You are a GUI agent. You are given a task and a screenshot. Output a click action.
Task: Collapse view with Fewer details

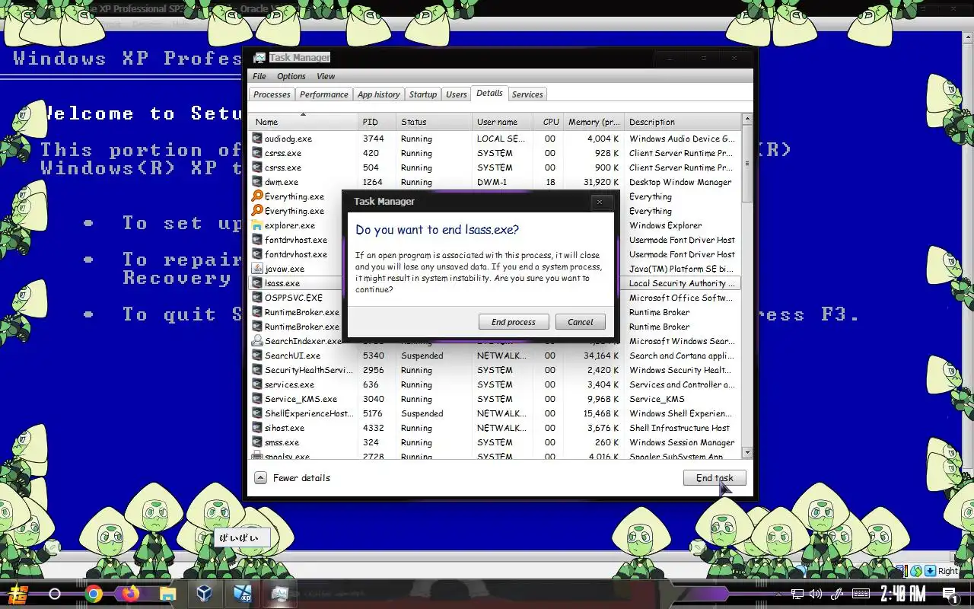(293, 478)
